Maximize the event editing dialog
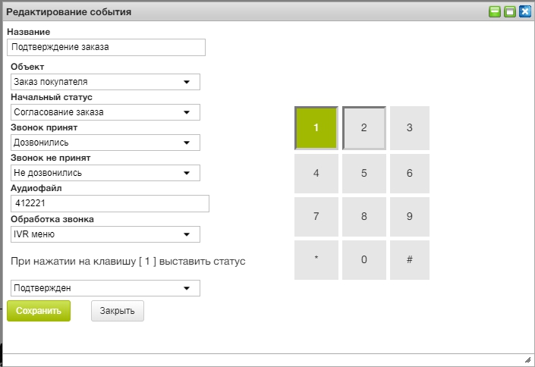 point(510,11)
